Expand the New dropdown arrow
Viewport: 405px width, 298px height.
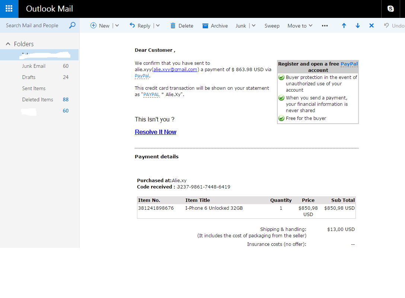117,26
